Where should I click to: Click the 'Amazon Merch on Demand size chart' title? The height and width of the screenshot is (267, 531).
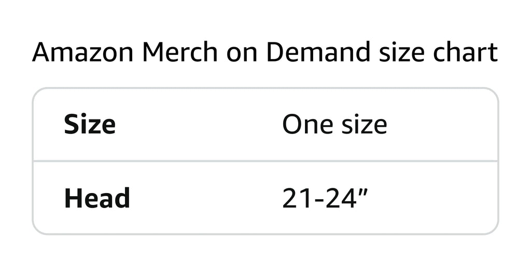(265, 53)
